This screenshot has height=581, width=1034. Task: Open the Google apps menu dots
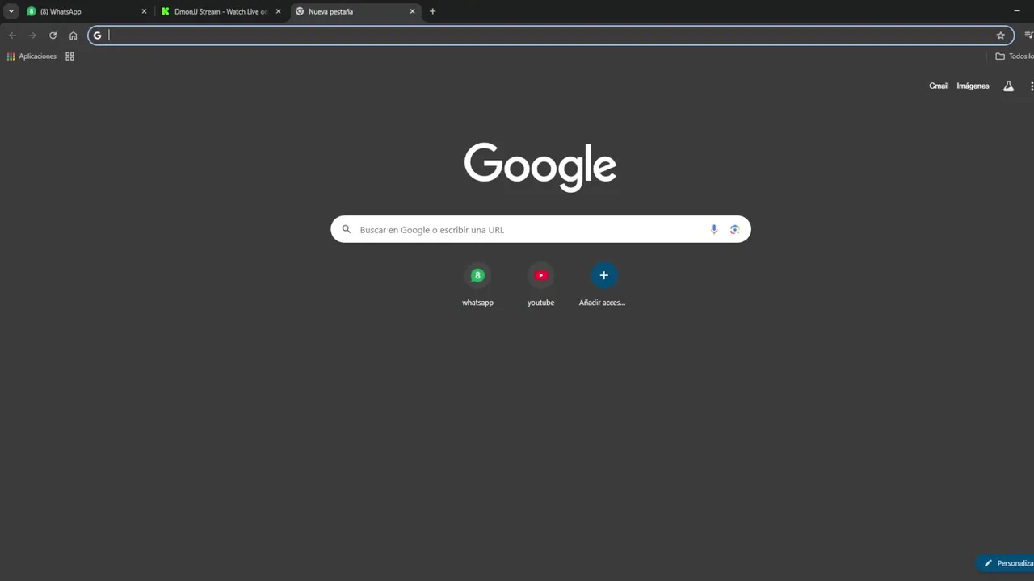pos(1032,86)
